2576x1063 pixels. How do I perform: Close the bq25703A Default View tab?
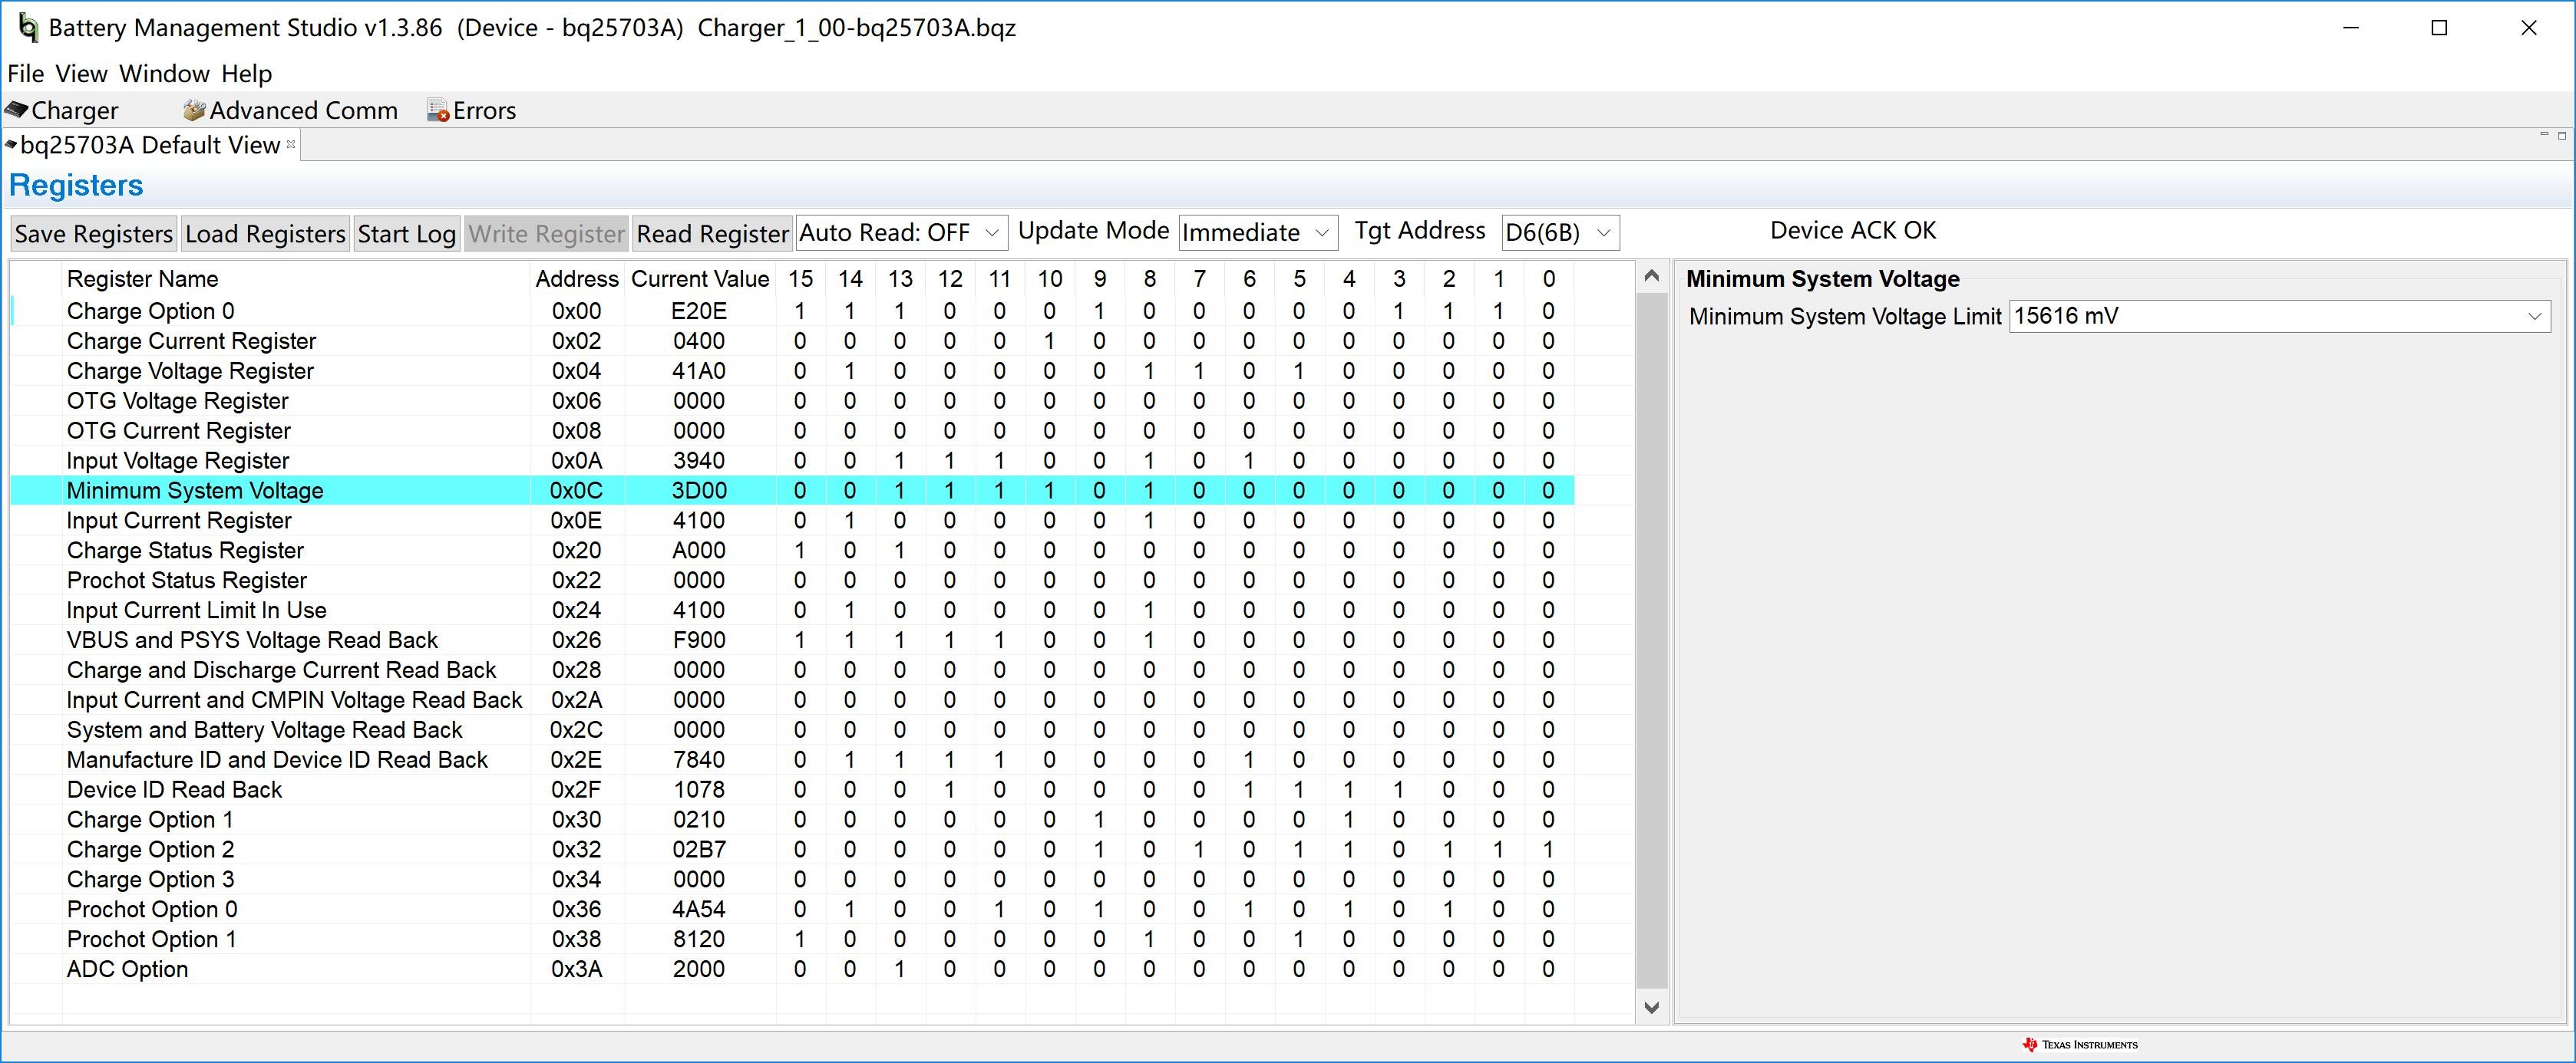(x=291, y=144)
